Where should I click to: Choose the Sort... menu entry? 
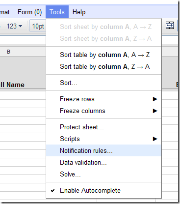click(x=103, y=83)
